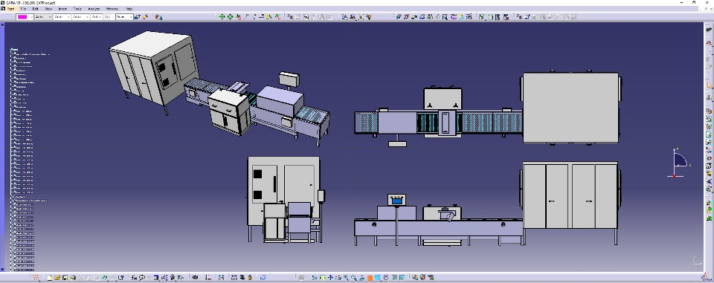The width and height of the screenshot is (714, 283).
Task: Click the magenta color swatch
Action: 22,17
